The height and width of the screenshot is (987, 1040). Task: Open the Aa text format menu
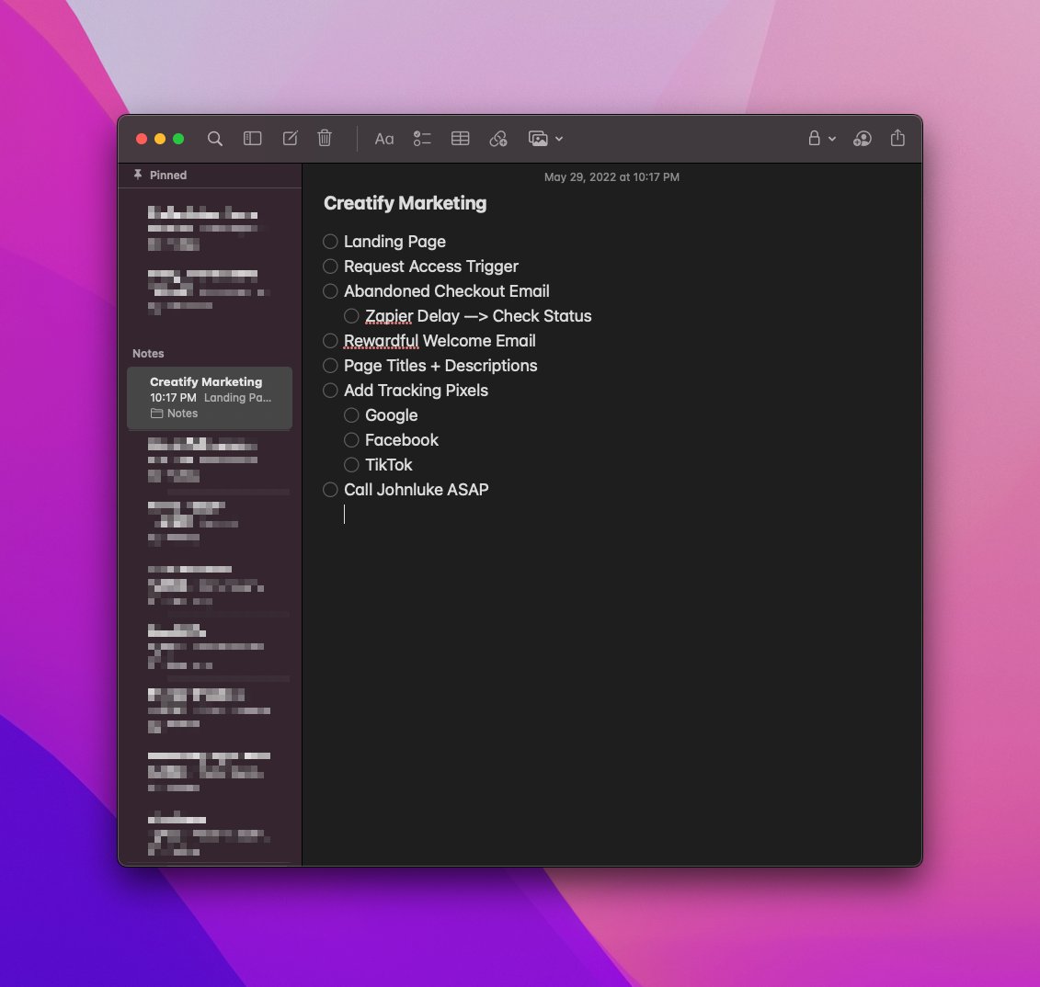[x=384, y=139]
